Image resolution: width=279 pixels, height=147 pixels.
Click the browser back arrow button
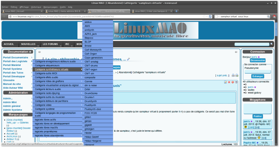[4, 16]
